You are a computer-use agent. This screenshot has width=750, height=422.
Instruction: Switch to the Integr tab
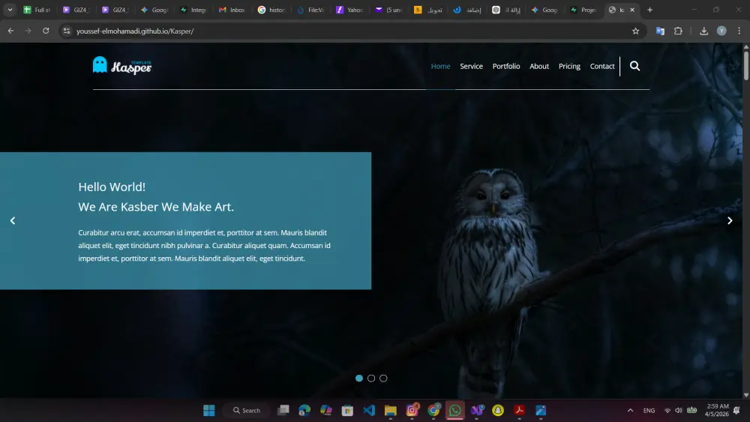click(193, 10)
